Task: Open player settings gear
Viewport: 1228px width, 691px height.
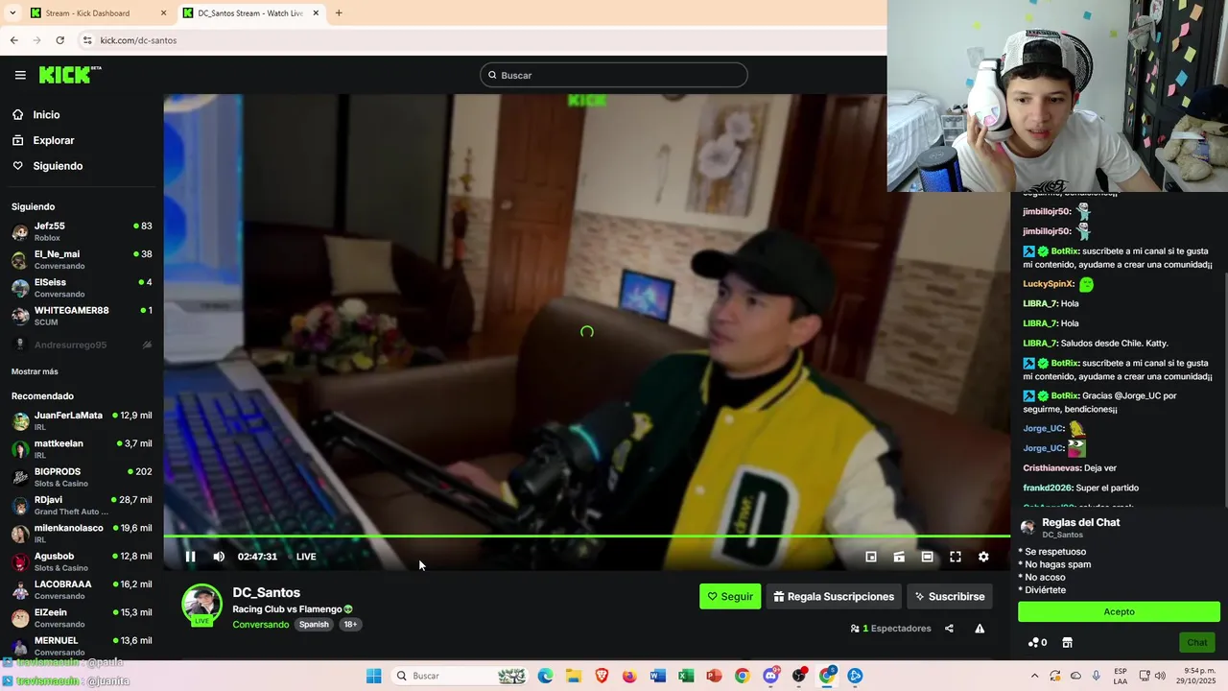Action: 983,557
